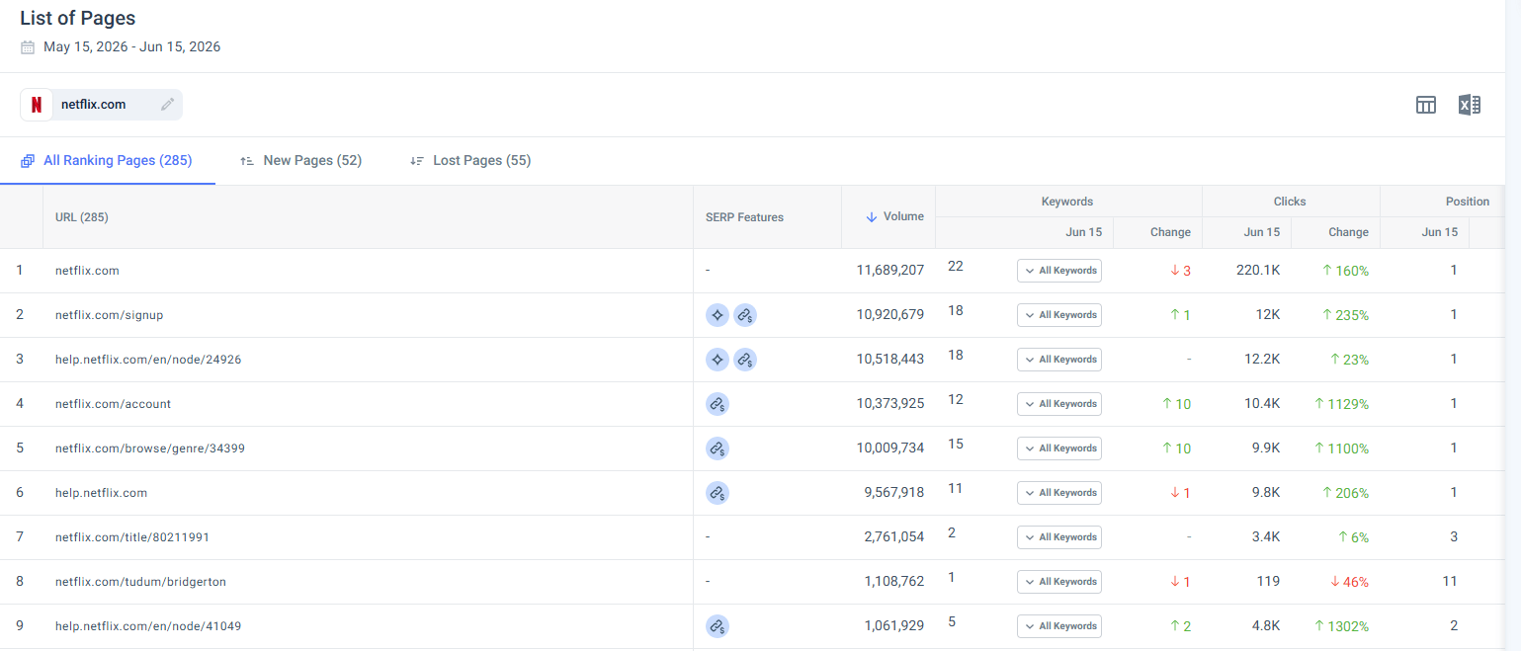Click the AI overview icon in netflix.com/signup row
This screenshot has width=1521, height=651.
click(x=718, y=315)
